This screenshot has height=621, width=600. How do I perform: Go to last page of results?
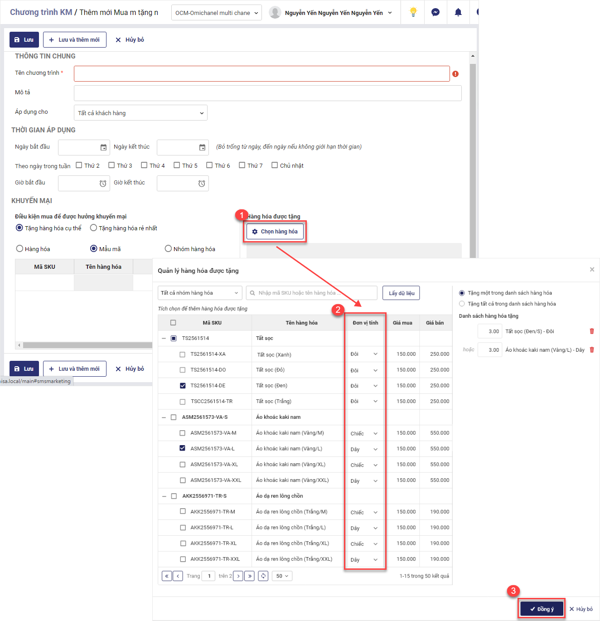click(249, 576)
